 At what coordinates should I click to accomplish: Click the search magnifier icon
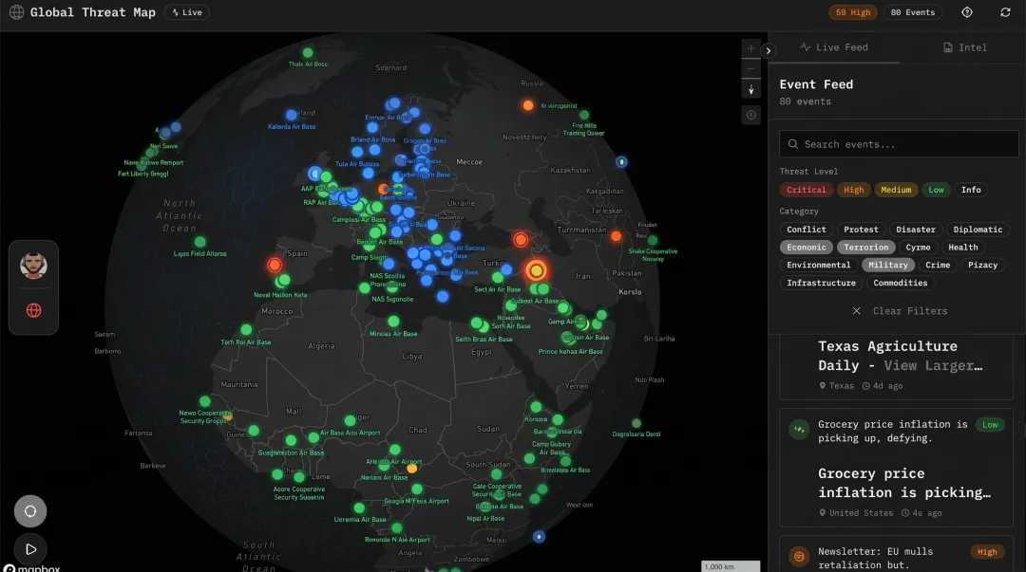pyautogui.click(x=793, y=144)
